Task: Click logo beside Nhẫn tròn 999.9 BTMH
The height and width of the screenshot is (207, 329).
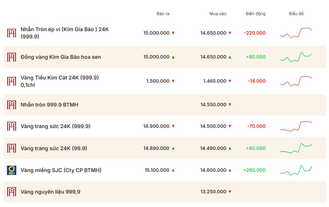Action: [12, 105]
